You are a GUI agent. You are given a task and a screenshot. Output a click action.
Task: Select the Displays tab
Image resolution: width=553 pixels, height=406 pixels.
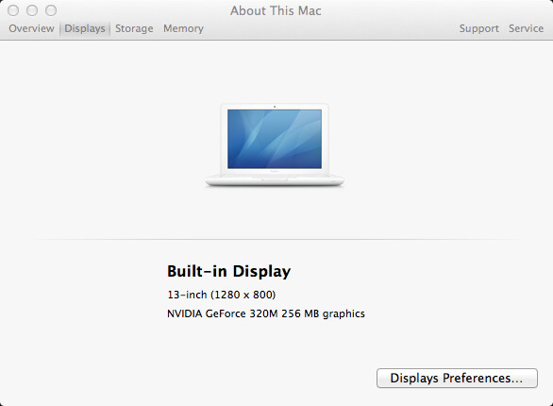pyautogui.click(x=85, y=28)
